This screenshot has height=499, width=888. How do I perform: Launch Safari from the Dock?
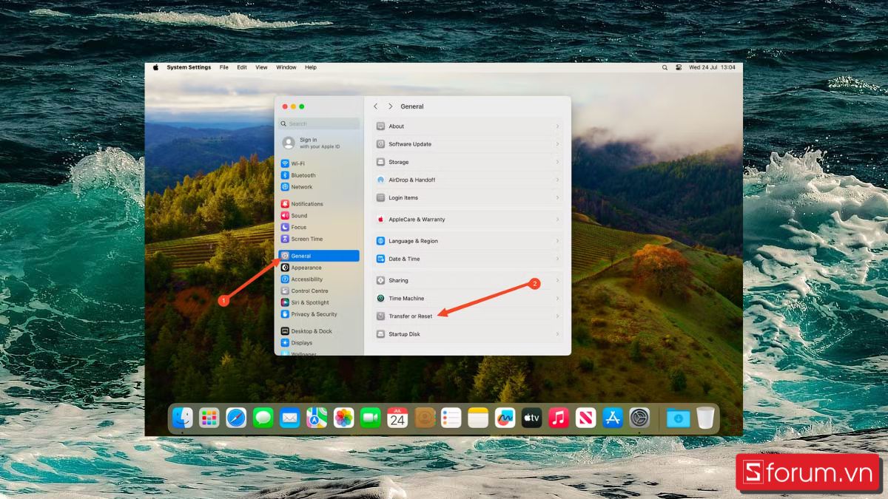(x=235, y=417)
